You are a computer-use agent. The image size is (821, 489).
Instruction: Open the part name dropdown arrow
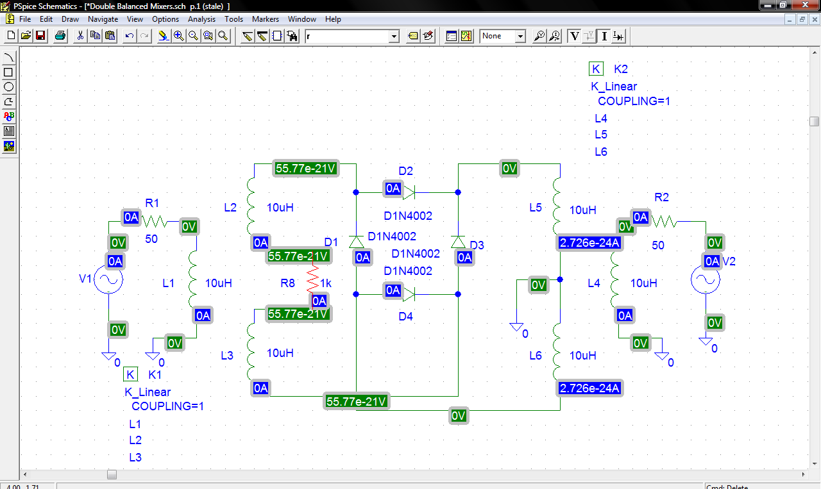(x=394, y=37)
